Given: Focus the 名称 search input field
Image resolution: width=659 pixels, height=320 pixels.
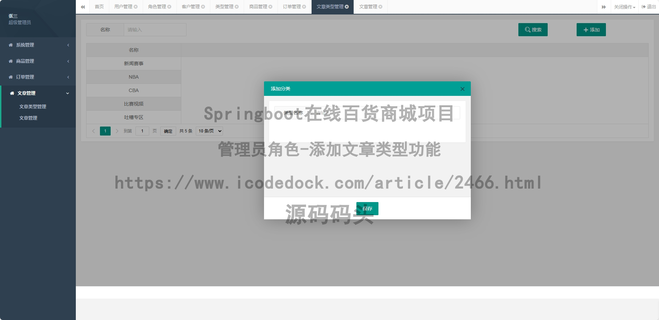Looking at the screenshot, I should pos(155,30).
